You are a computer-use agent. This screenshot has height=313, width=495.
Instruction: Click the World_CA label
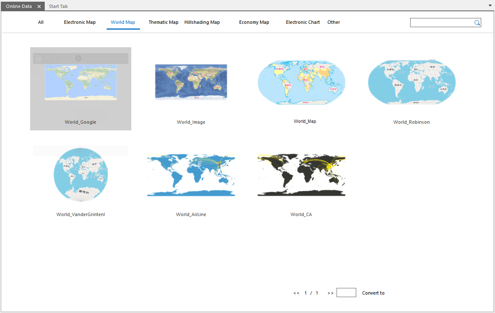(x=301, y=214)
